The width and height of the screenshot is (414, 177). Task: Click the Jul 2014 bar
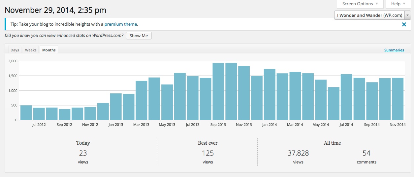[346, 97]
